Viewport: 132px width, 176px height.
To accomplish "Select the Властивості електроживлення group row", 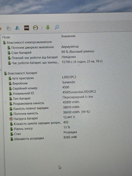I will [27, 42].
